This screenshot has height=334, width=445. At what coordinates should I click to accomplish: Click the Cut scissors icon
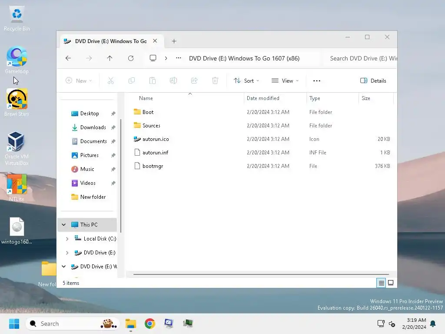pyautogui.click(x=111, y=80)
